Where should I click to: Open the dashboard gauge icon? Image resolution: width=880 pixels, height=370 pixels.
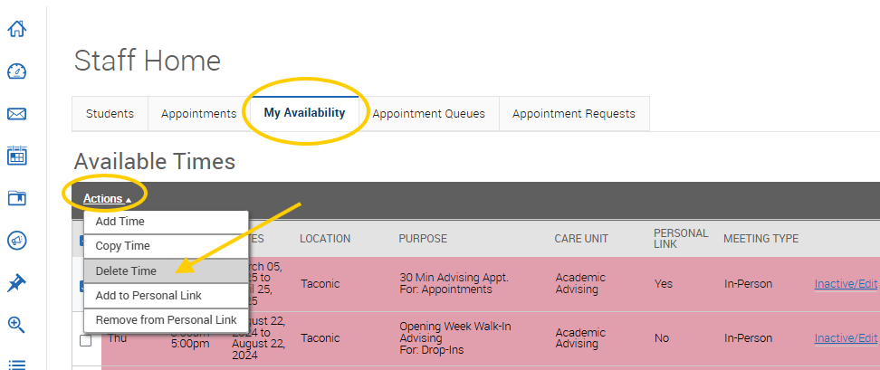16,71
